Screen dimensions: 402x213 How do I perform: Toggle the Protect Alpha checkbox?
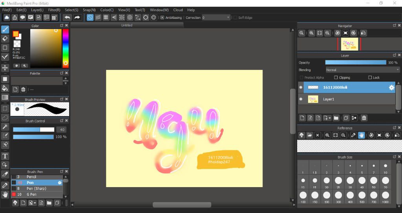tap(301, 77)
